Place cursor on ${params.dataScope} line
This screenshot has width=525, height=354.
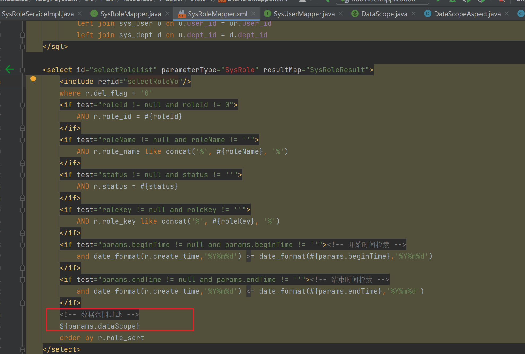coord(100,326)
